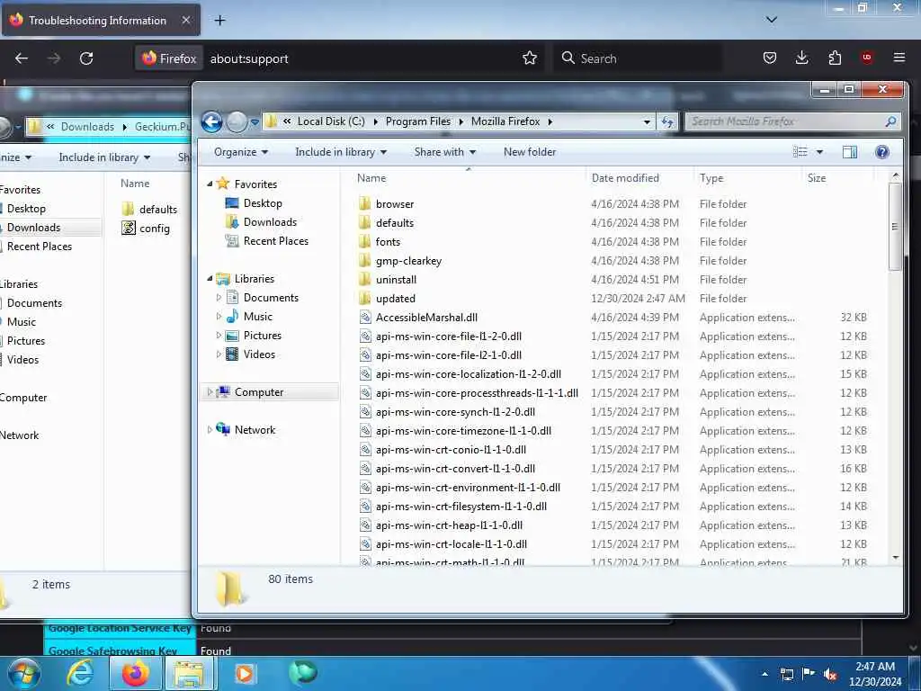Select the gmp-clearkey folder
The width and height of the screenshot is (921, 691).
408,261
